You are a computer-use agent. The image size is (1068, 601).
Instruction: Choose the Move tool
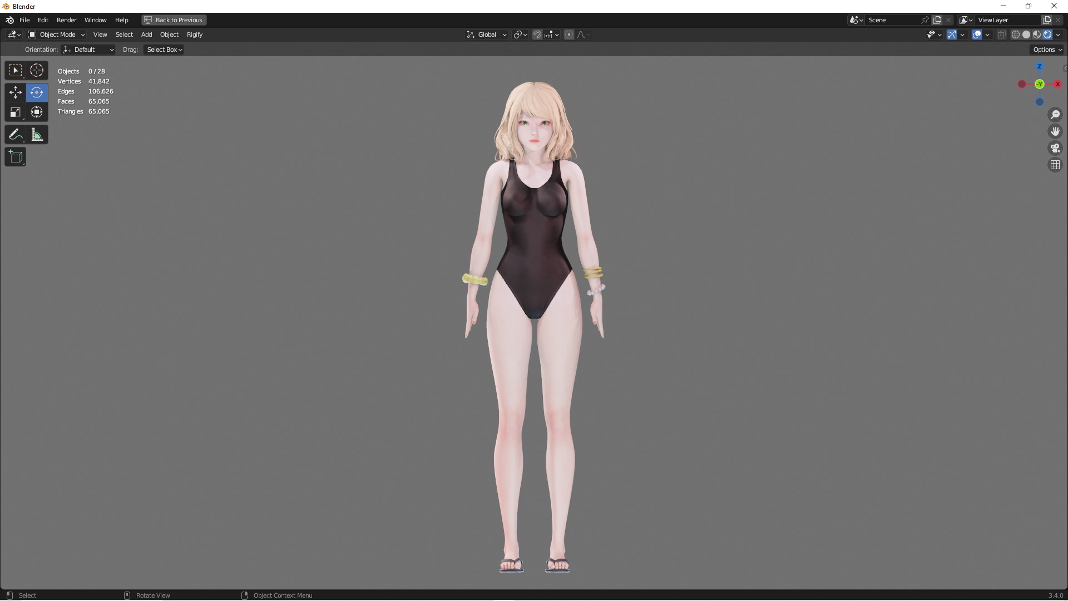(x=16, y=92)
